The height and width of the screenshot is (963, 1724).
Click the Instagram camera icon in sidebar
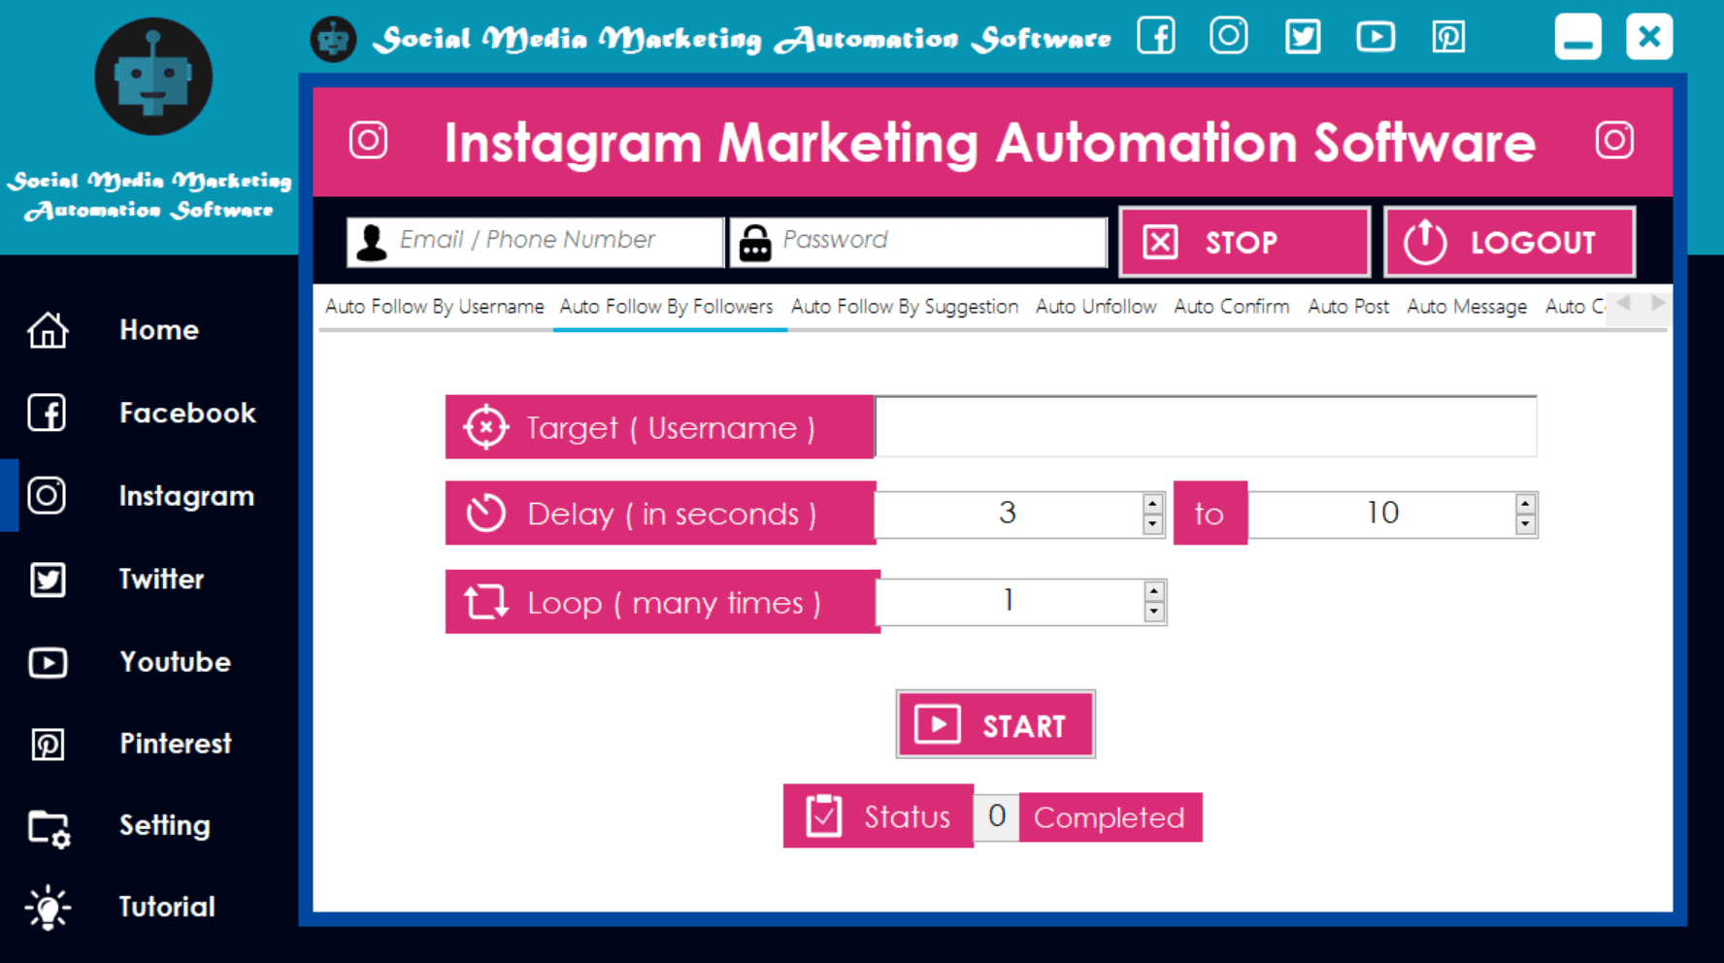(x=47, y=495)
